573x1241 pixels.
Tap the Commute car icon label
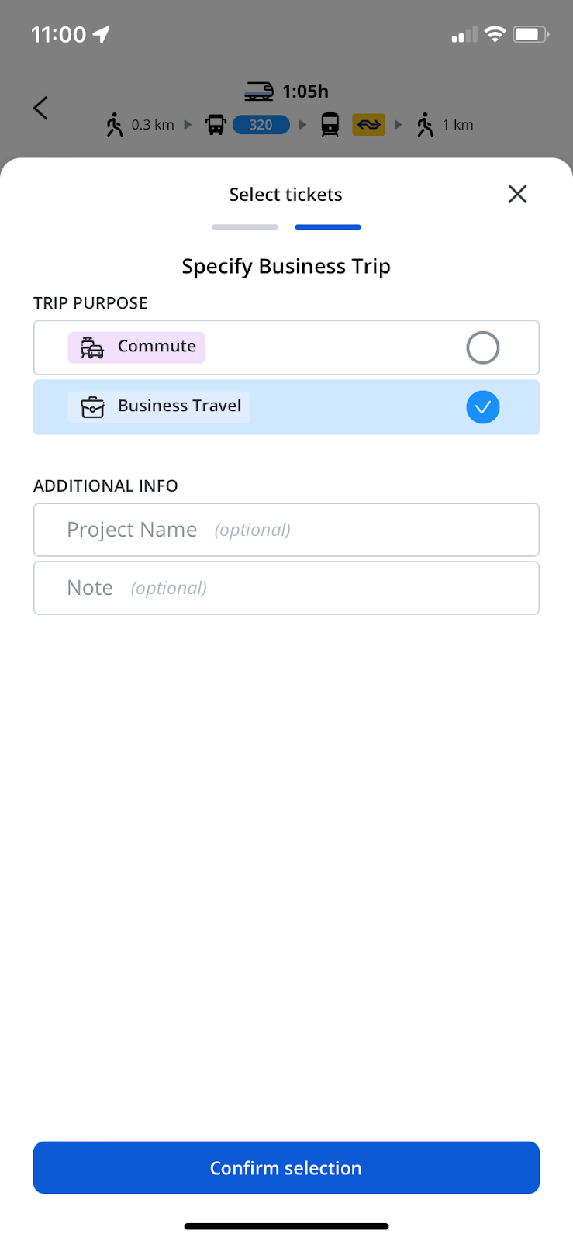coord(136,347)
